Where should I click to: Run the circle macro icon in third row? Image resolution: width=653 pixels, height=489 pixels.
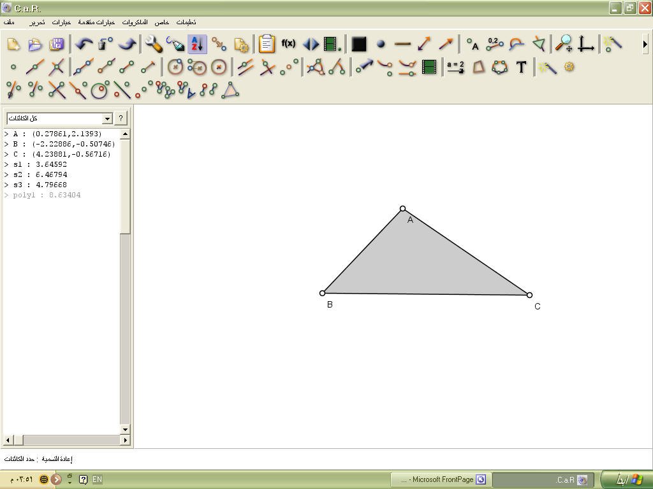pos(99,90)
